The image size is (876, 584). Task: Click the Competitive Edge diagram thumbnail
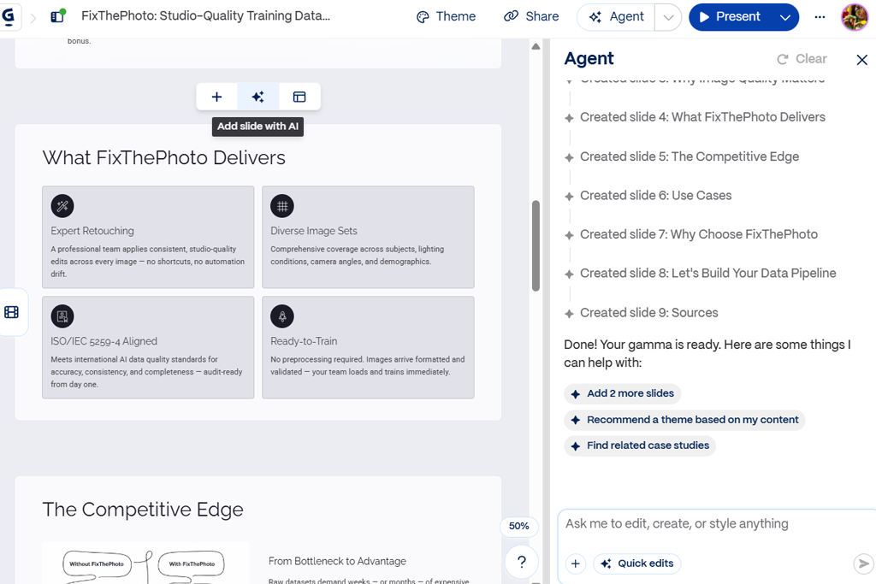pos(145,563)
